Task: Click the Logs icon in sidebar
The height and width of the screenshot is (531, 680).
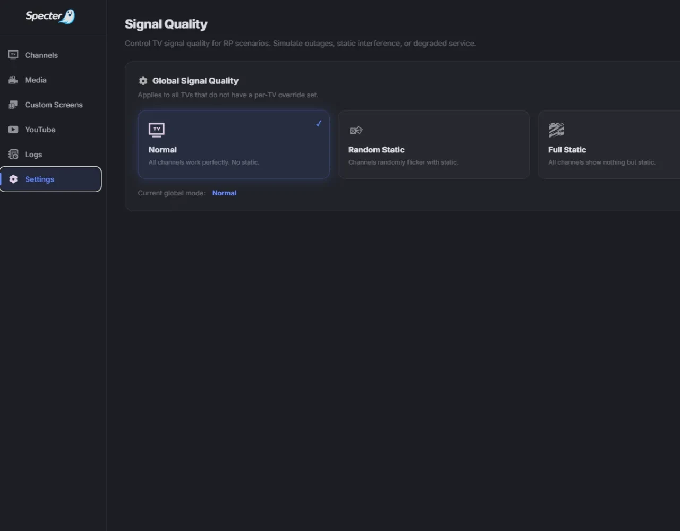Action: pyautogui.click(x=13, y=155)
